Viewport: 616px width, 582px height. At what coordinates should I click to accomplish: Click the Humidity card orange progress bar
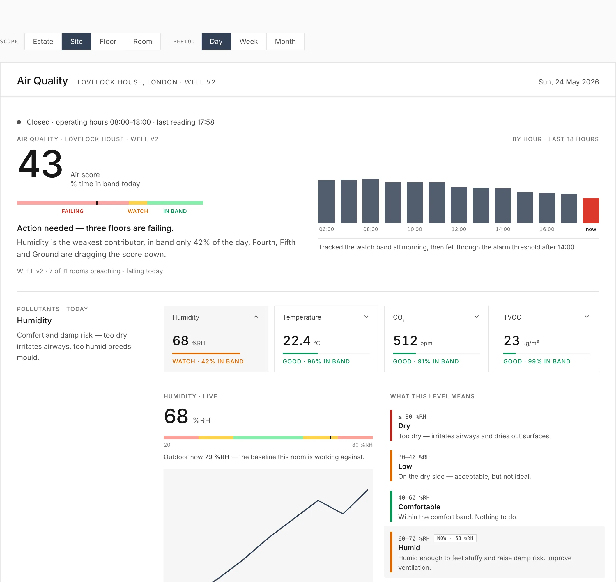(206, 353)
